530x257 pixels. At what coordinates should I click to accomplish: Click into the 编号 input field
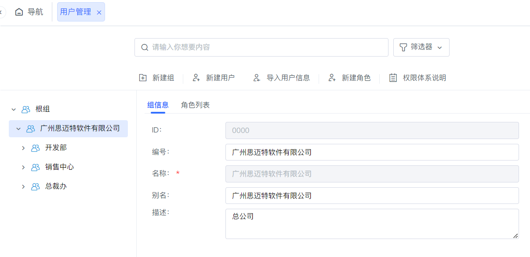tap(372, 152)
